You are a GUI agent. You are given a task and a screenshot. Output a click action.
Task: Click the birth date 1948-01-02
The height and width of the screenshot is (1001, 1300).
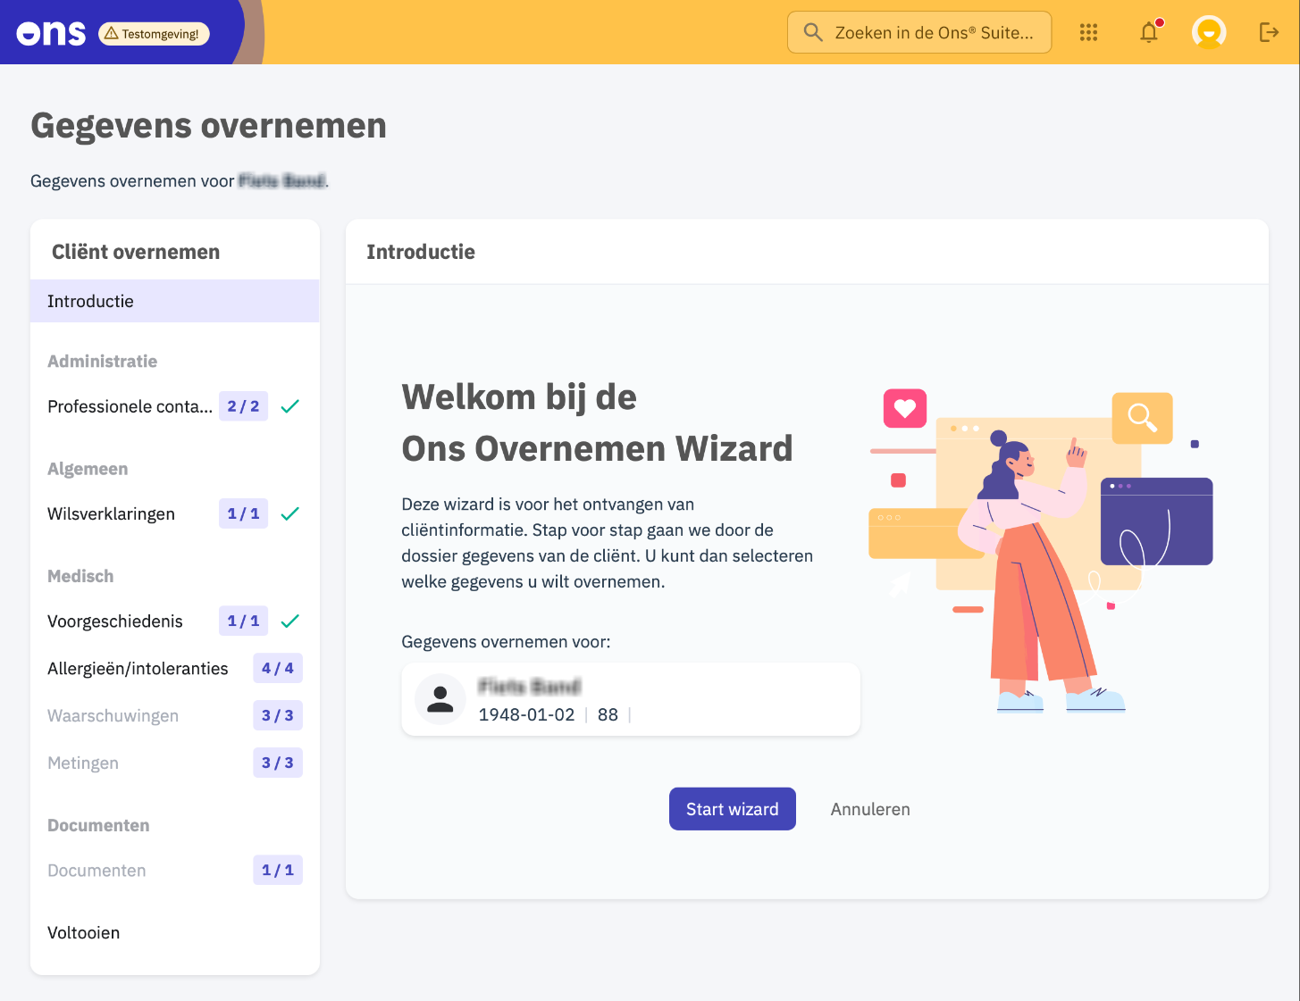(x=526, y=714)
